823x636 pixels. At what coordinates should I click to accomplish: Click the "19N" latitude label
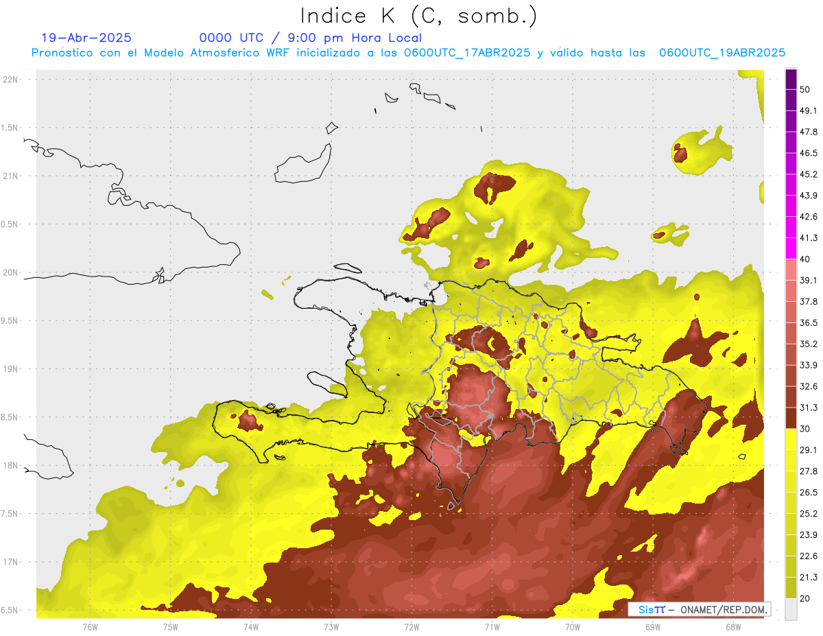click(10, 369)
